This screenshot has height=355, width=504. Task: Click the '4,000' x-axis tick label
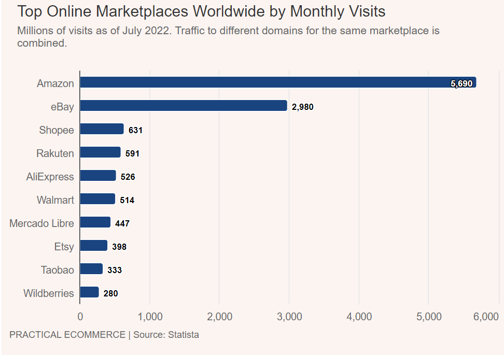[x=359, y=317]
